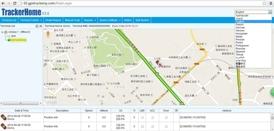Click left arrow of Terminal List scrollbar
Viewport: 274px width, 131px height.
point(1,103)
